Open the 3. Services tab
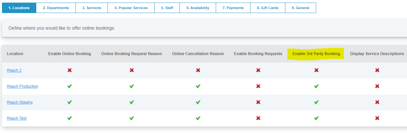The height and width of the screenshot is (133, 407). click(92, 8)
